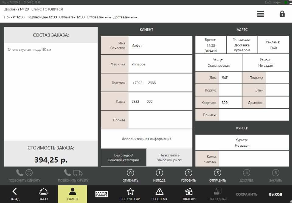The image size is (292, 203).
Task: Go back using Назад arrow
Action: 15,194
